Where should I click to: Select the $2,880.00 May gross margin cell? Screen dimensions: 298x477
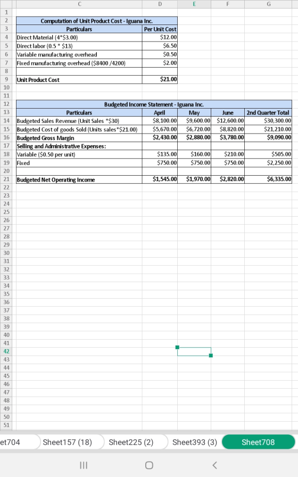(x=194, y=137)
